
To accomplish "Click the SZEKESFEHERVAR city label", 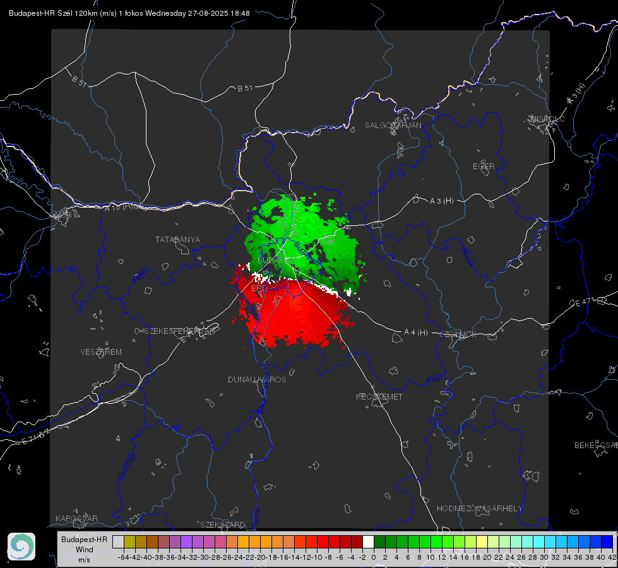I will pos(179,331).
